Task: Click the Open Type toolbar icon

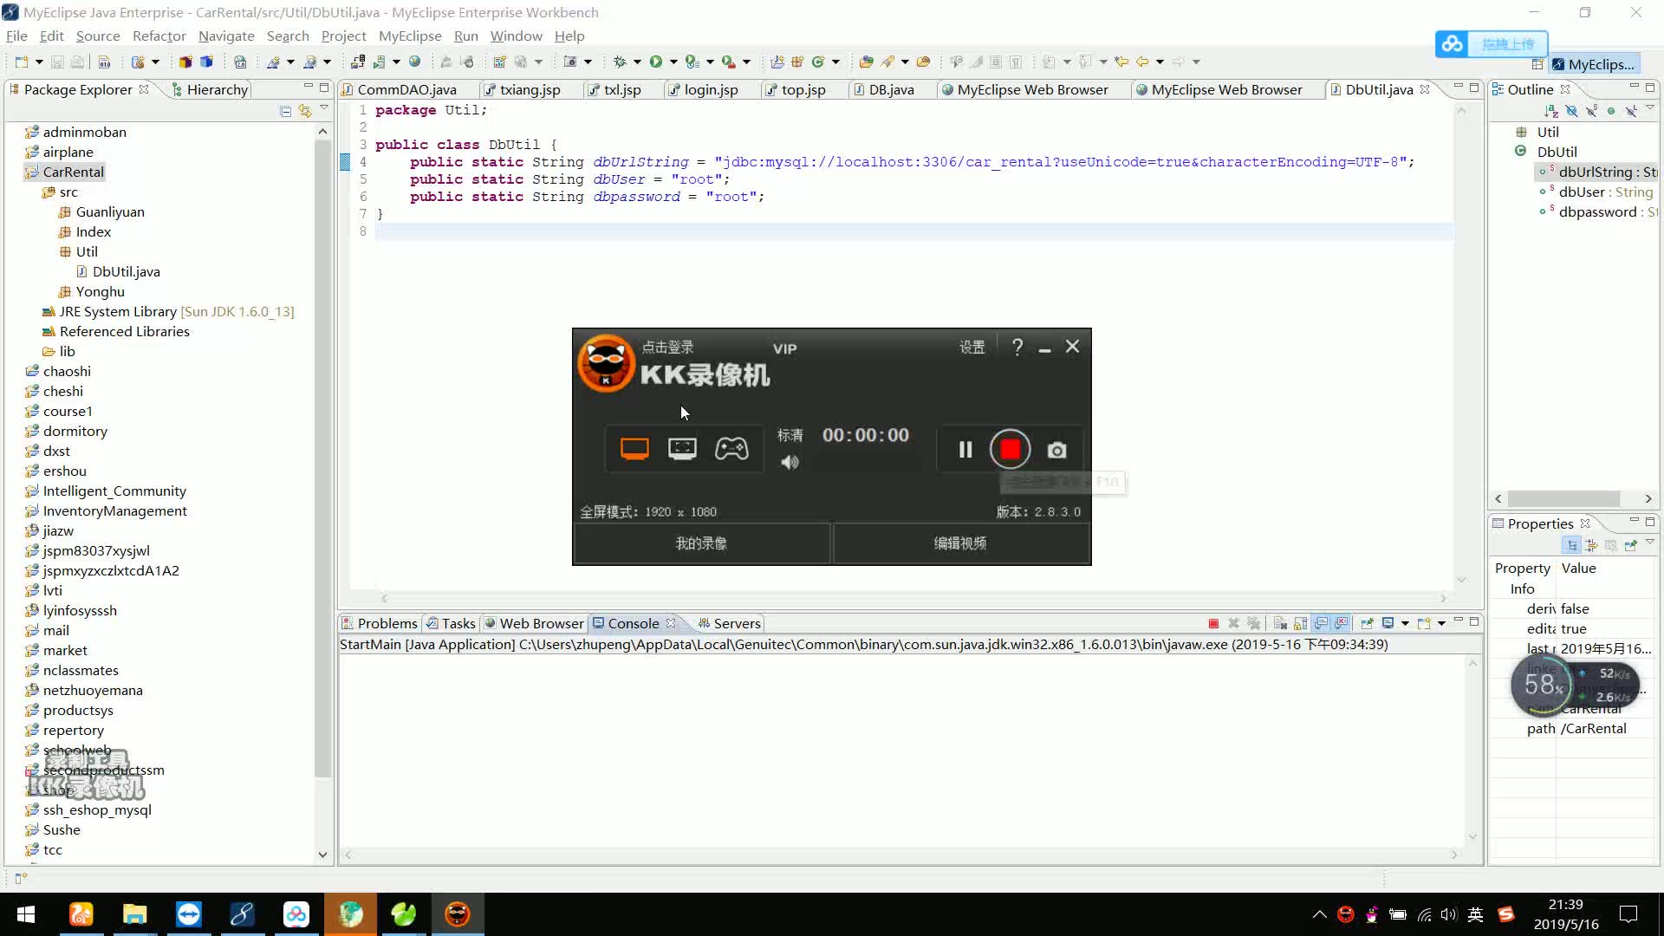Action: 867,62
